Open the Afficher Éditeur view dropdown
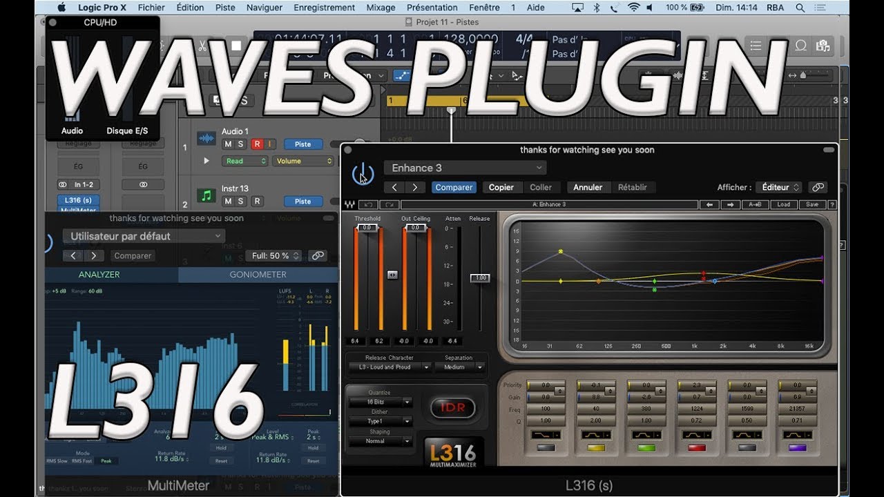 [x=778, y=187]
